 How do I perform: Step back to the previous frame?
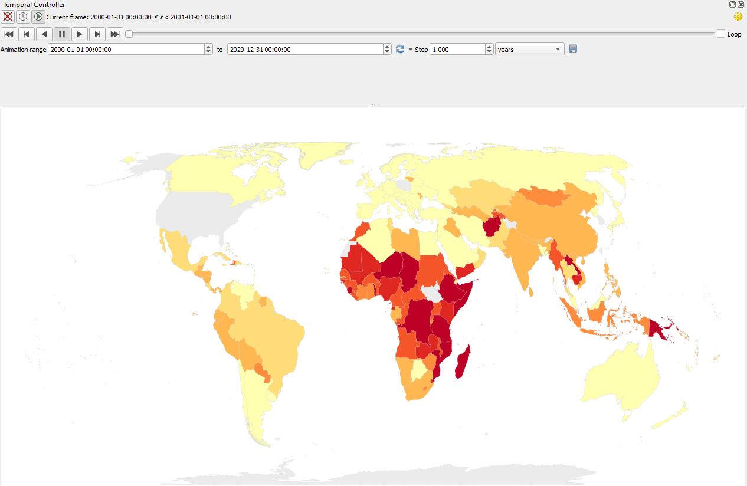tap(26, 34)
